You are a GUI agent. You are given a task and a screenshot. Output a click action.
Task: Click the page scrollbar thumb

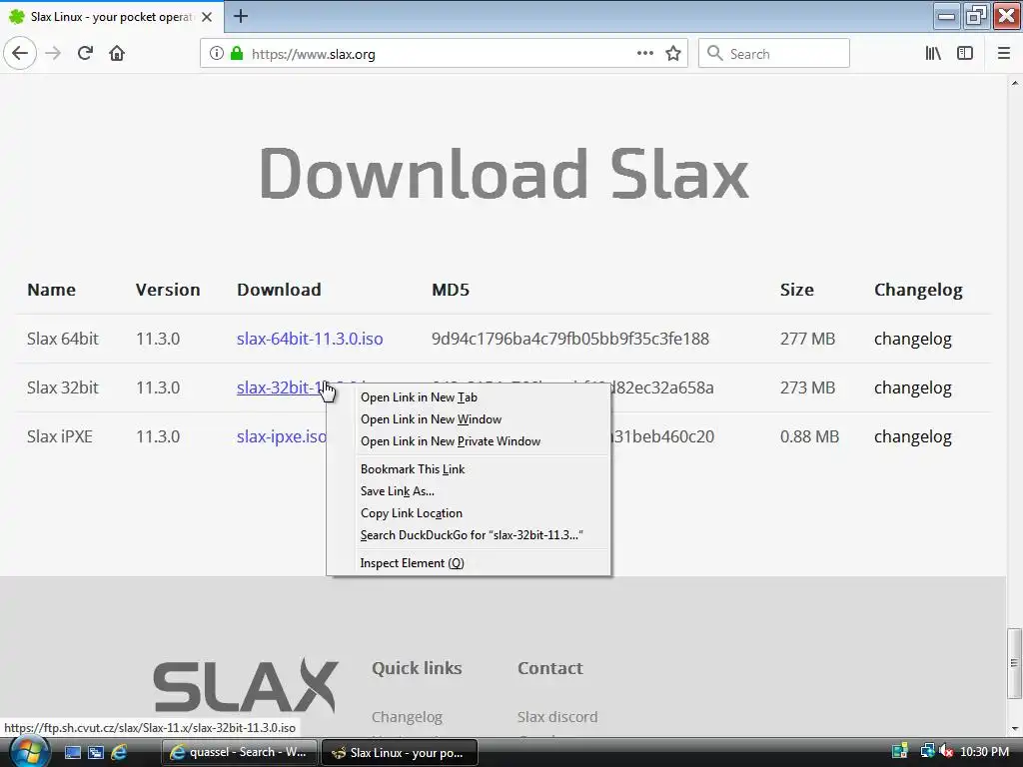1014,663
